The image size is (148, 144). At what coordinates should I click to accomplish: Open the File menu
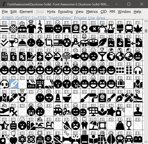coord(5,12)
